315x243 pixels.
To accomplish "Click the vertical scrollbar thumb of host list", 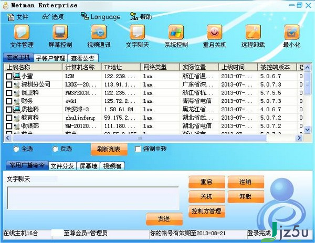I will click(307, 83).
